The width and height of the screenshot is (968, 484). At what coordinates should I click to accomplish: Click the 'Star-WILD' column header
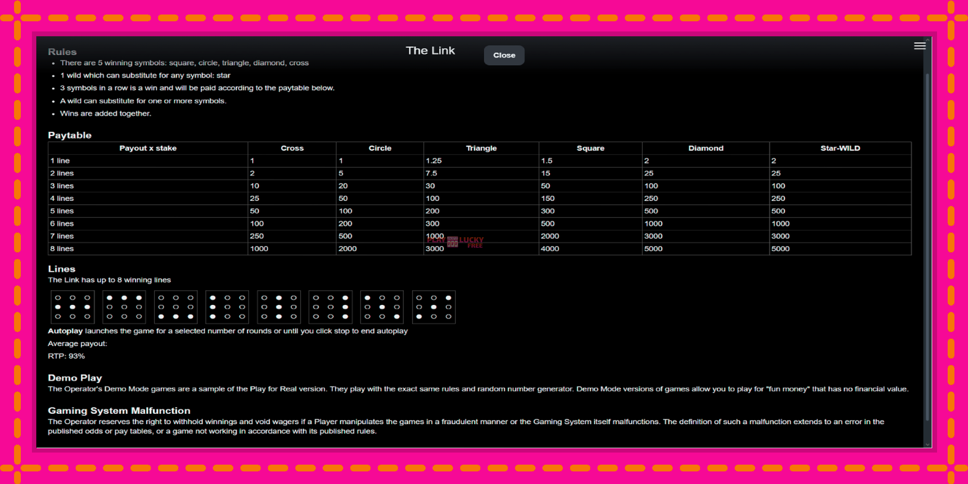tap(840, 148)
